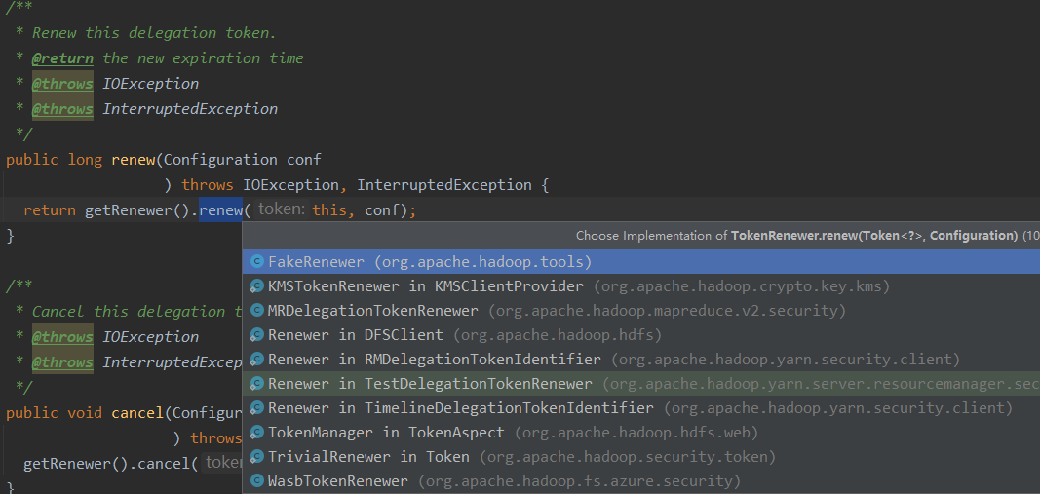Click the 'Renew this delegation token.' comment
Viewport: 1040px width, 494px height.
coord(154,33)
